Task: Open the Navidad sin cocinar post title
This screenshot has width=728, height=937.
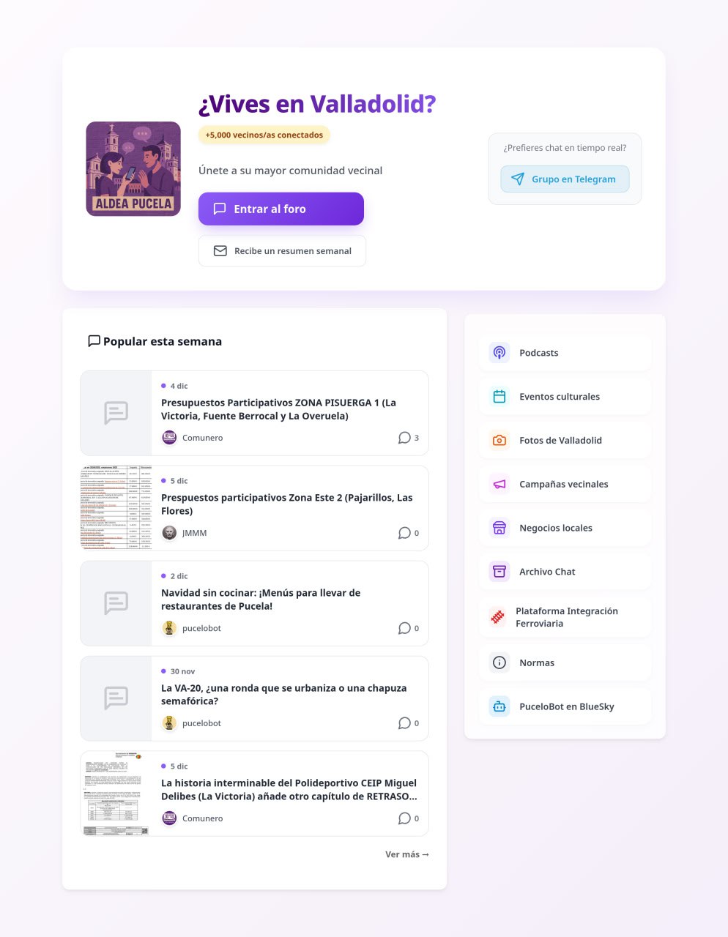Action: tap(261, 600)
